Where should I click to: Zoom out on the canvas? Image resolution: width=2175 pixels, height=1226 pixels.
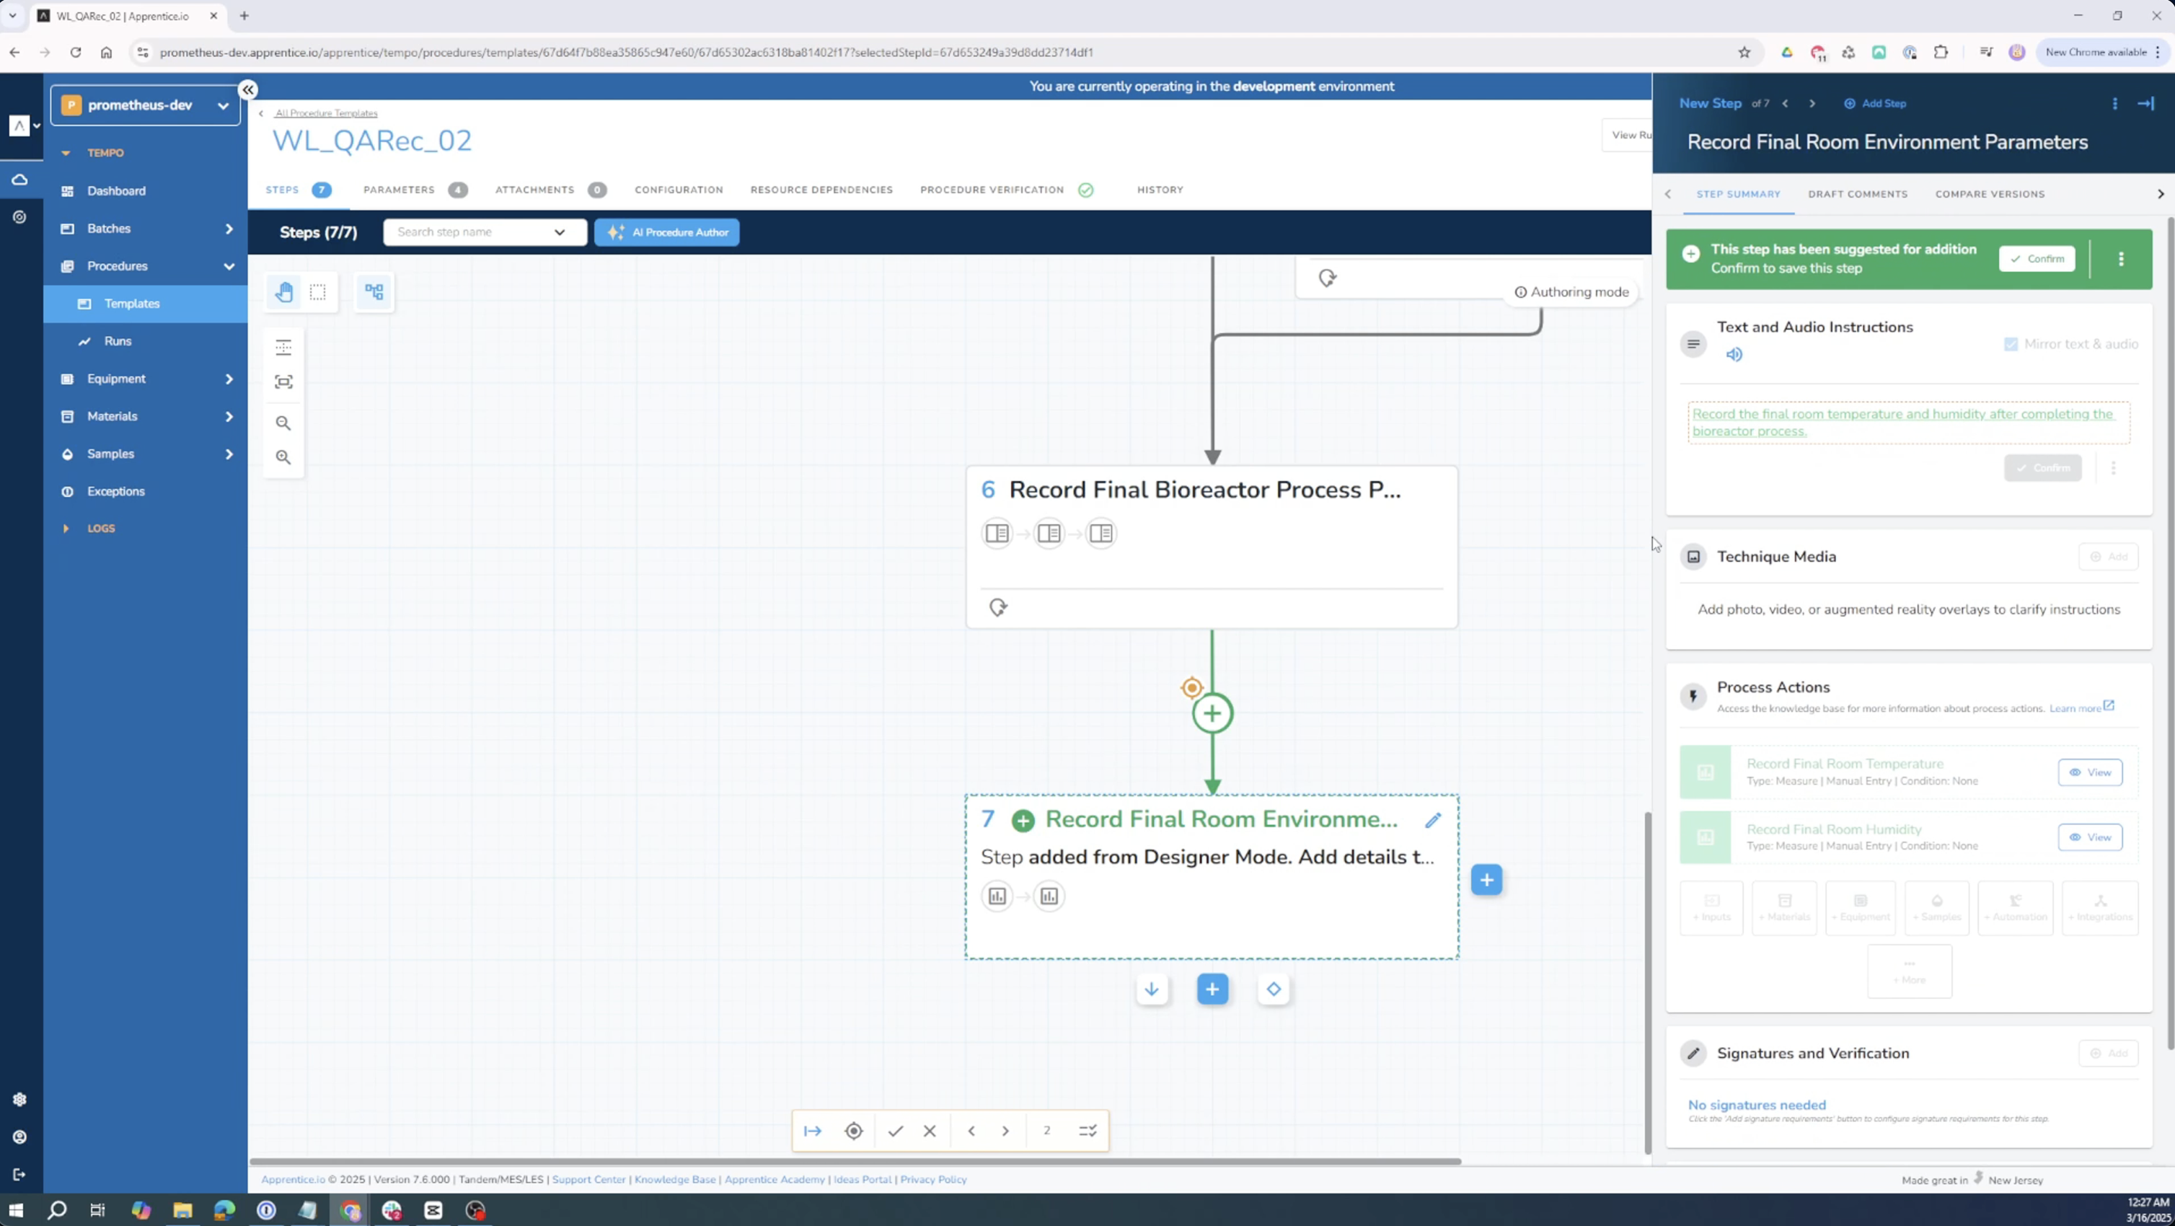click(x=283, y=423)
